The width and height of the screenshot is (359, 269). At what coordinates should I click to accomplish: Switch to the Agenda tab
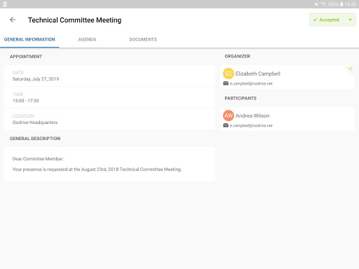point(87,39)
